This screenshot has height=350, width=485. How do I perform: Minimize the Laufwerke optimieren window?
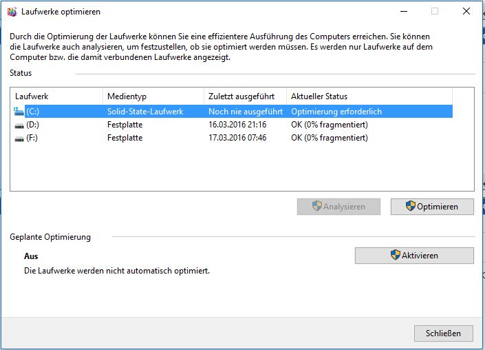(x=404, y=12)
